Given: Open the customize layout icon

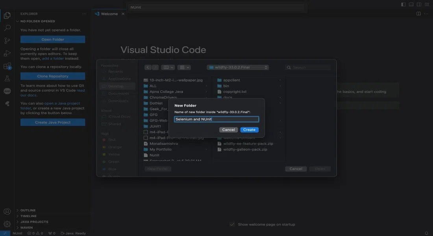Looking at the screenshot, I should coord(427,4).
